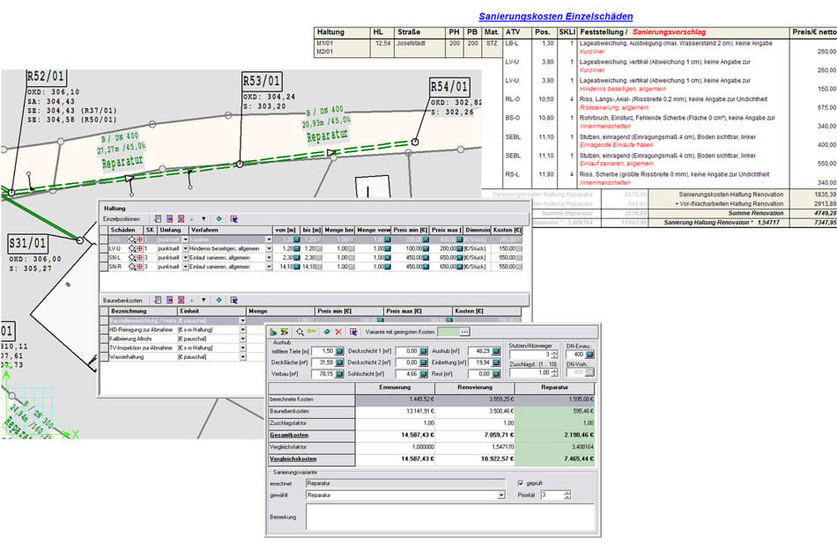Click the yellow key icon in cost toolbar
The image size is (837, 543).
[x=312, y=332]
